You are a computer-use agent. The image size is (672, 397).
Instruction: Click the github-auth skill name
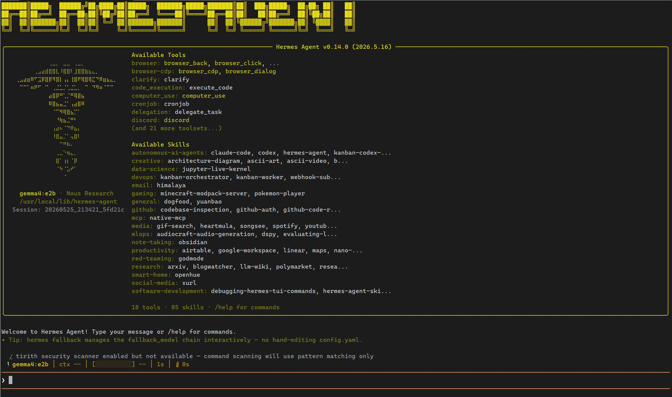[x=256, y=210]
